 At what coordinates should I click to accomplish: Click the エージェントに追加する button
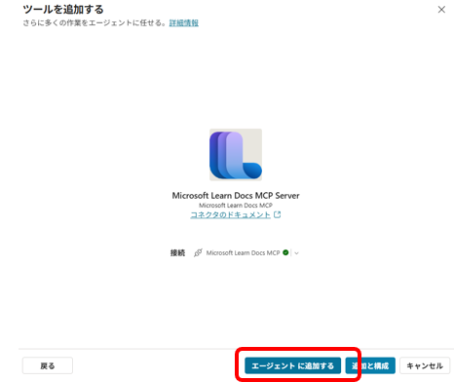292,365
